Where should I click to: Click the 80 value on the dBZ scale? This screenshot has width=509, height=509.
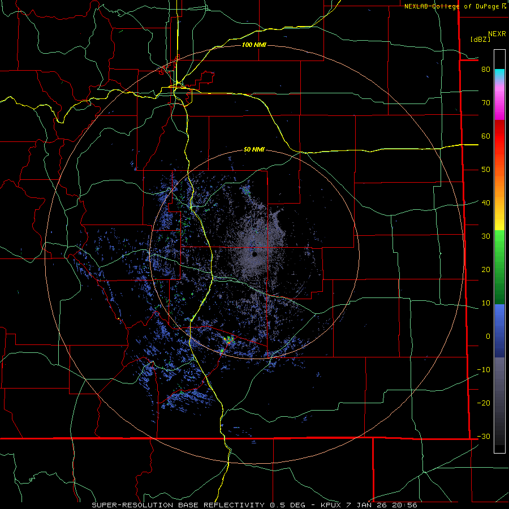pyautogui.click(x=486, y=69)
